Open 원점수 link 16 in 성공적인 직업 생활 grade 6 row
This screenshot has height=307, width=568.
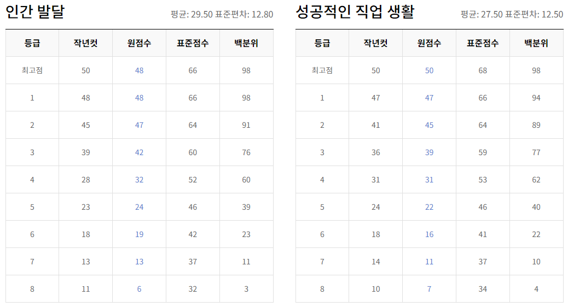[x=429, y=234]
